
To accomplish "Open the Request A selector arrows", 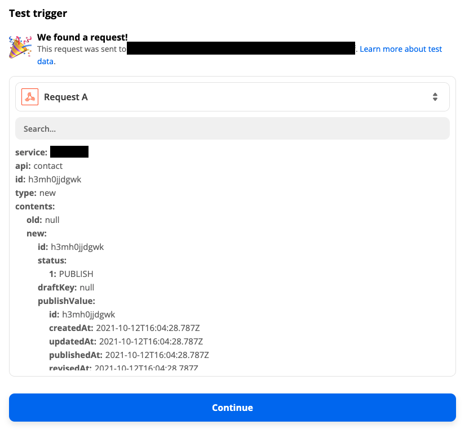I will coord(435,97).
